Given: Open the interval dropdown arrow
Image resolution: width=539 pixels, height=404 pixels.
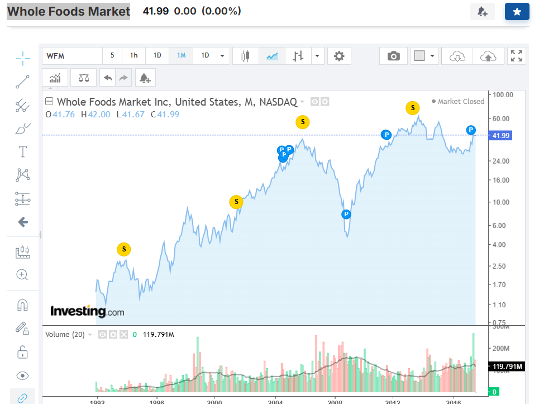Looking at the screenshot, I should click(x=222, y=56).
